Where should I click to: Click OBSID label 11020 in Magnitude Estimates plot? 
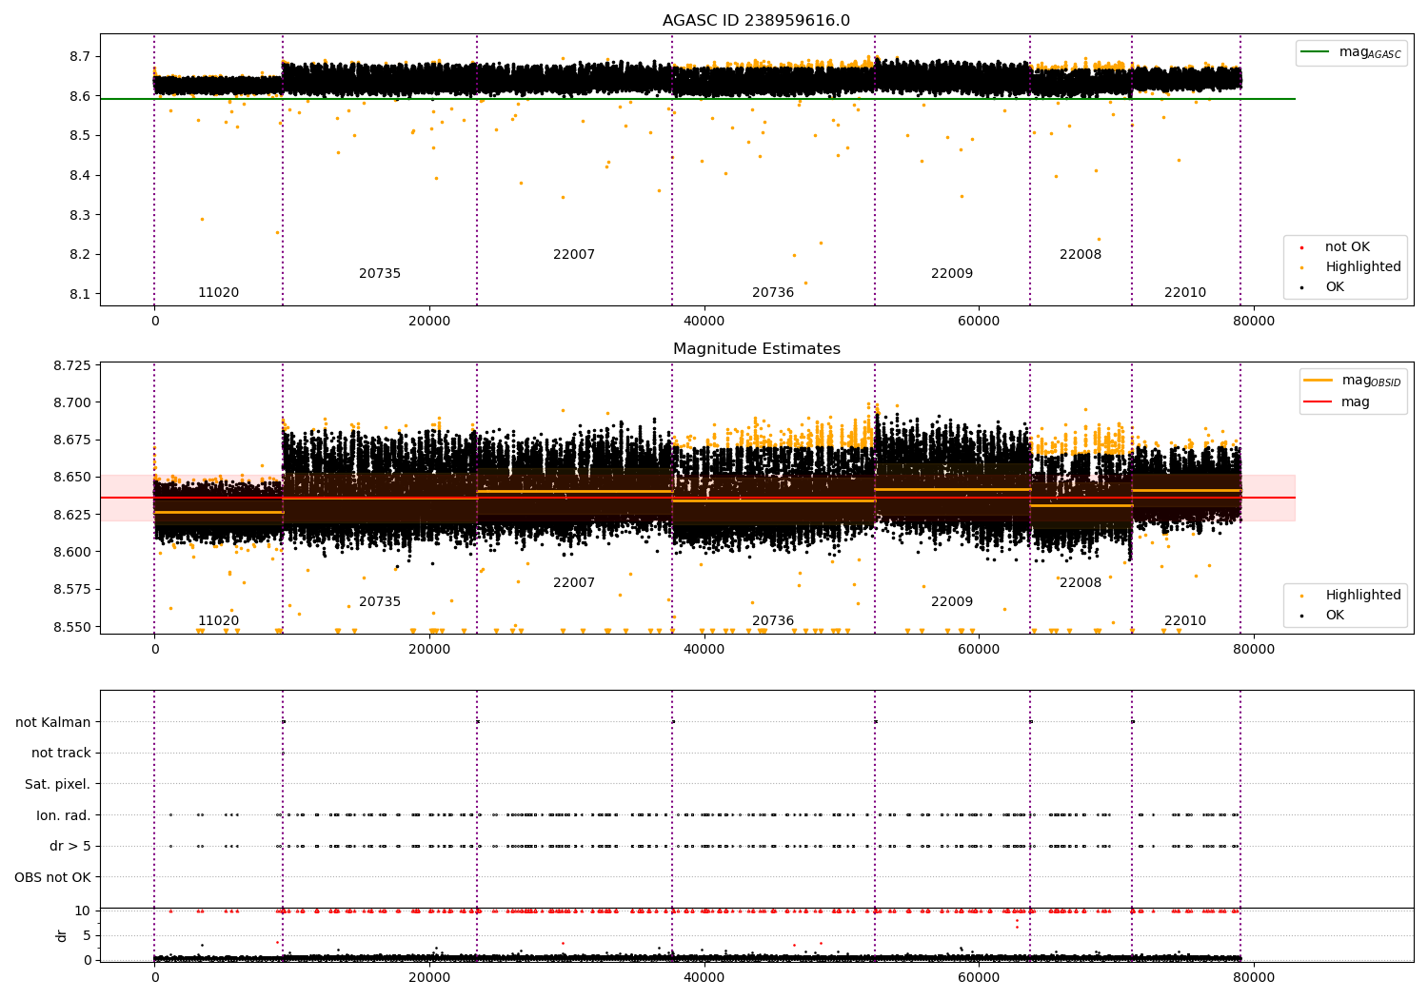click(218, 621)
